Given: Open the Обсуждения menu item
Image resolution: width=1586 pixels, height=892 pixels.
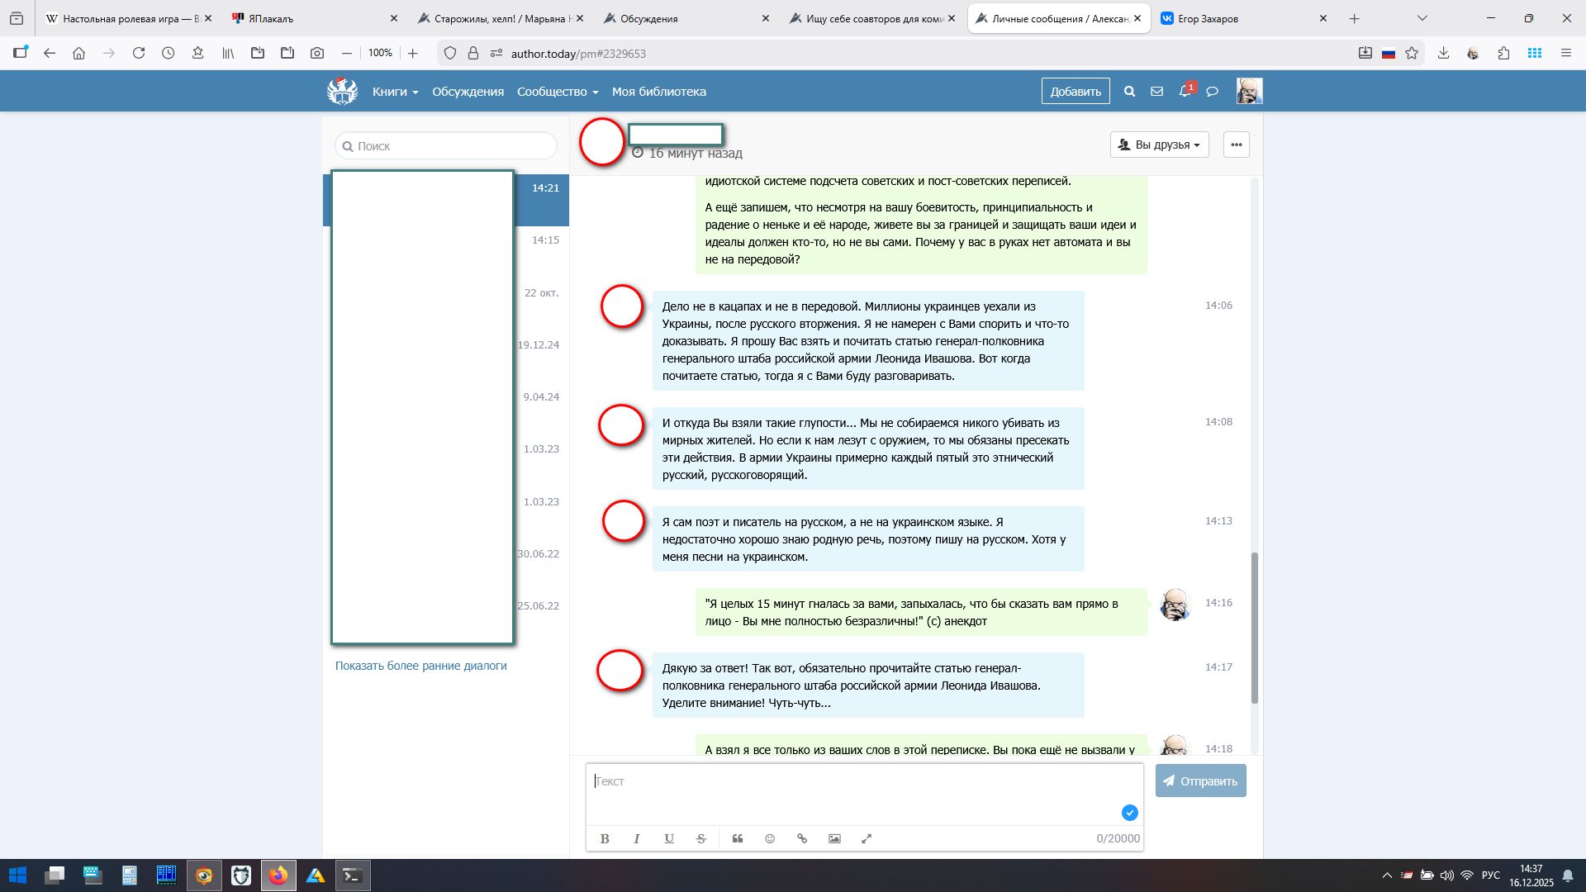Looking at the screenshot, I should pyautogui.click(x=468, y=92).
